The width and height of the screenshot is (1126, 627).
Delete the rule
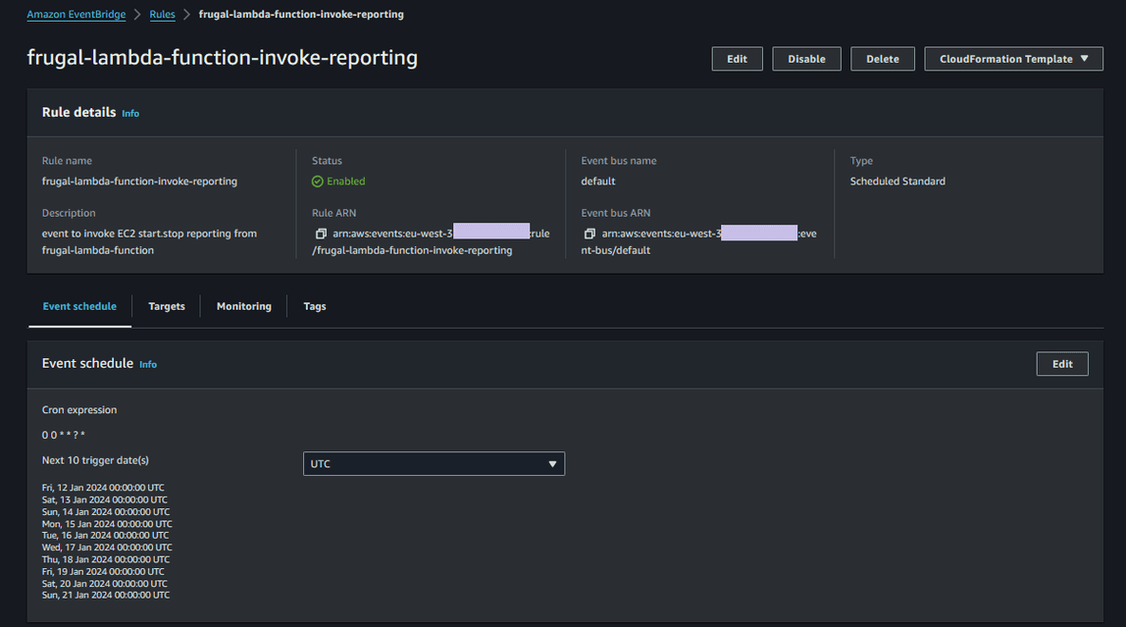coord(882,58)
